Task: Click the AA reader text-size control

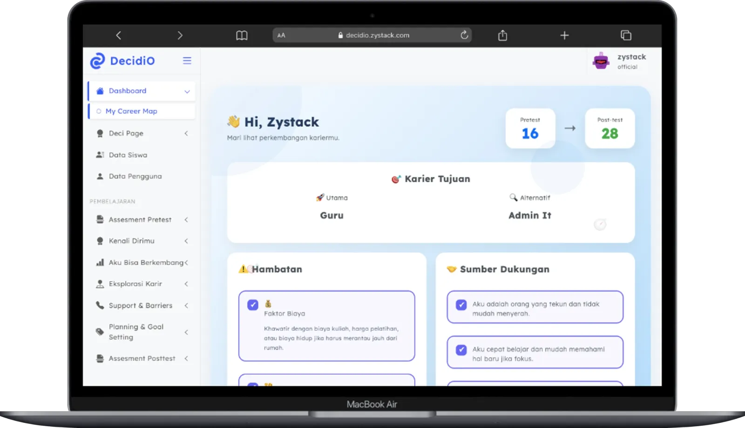Action: (281, 35)
